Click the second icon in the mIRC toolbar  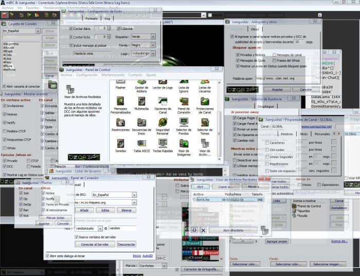(x=12, y=15)
